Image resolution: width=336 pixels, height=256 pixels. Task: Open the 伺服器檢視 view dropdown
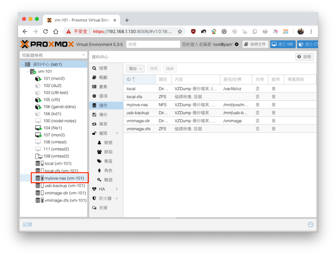point(53,55)
